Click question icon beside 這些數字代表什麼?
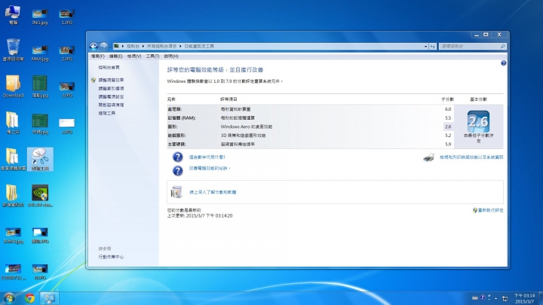Viewport: 543px width, 305px height. [x=178, y=157]
